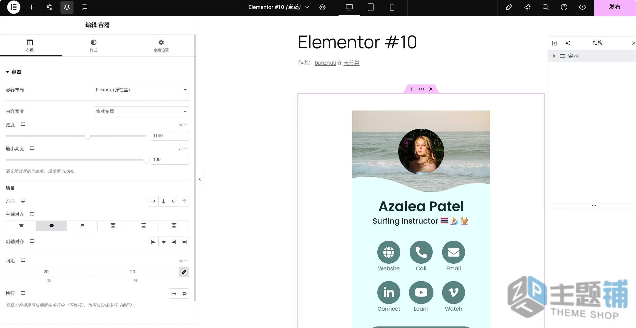
Task: Open 最小高度 responsive device icon
Action: point(32,149)
